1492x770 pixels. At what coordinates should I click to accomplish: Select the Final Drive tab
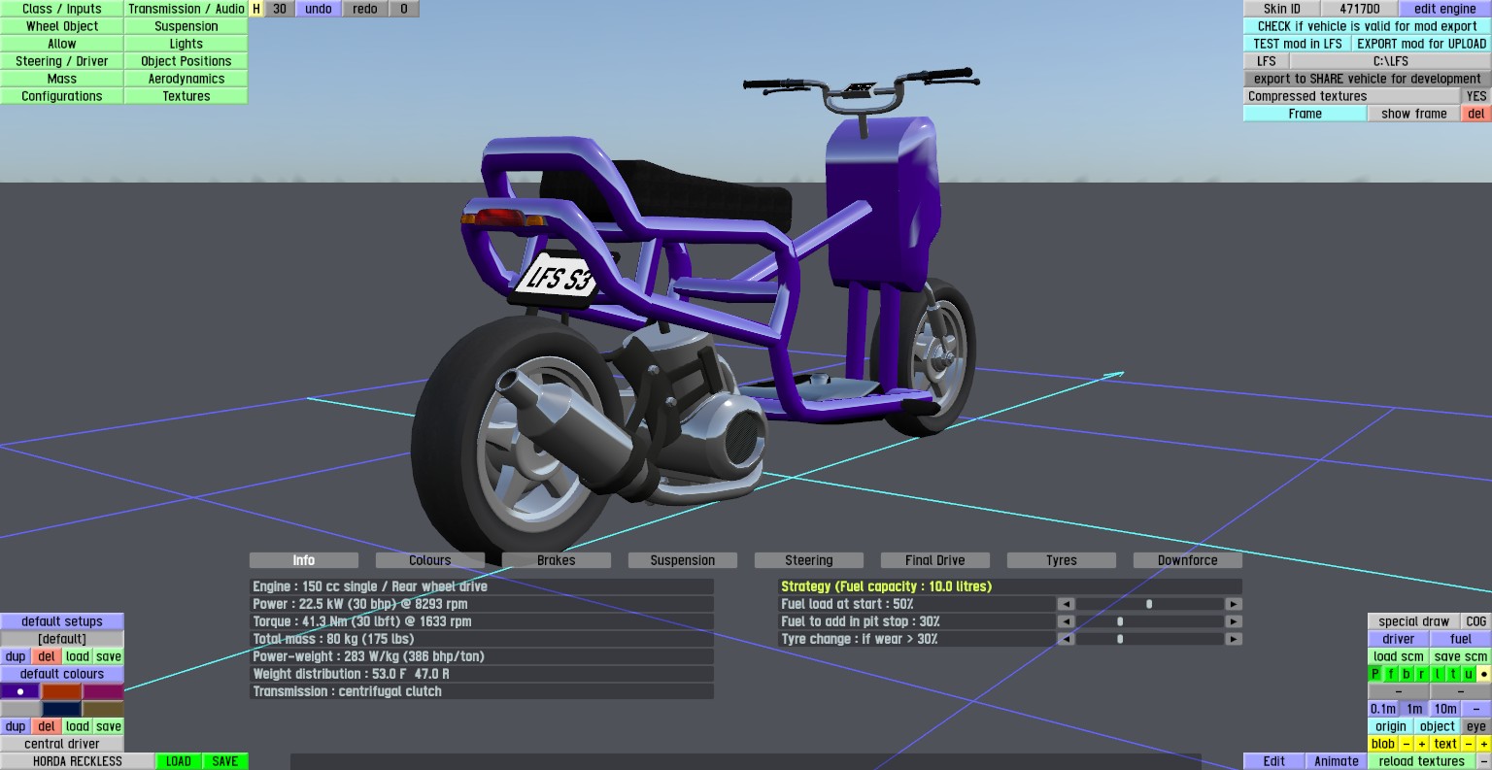935,560
